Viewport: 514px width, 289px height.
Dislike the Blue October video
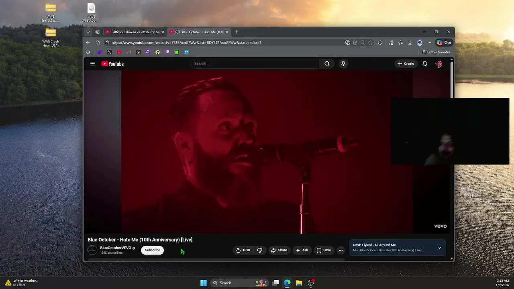260,250
